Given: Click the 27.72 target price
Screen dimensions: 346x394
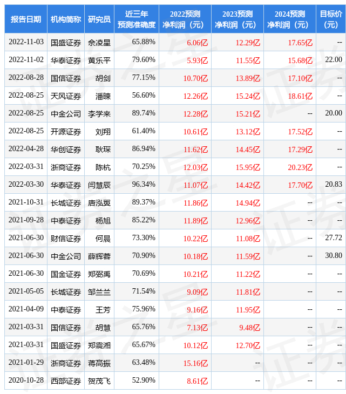Looking at the screenshot, I should (334, 238).
